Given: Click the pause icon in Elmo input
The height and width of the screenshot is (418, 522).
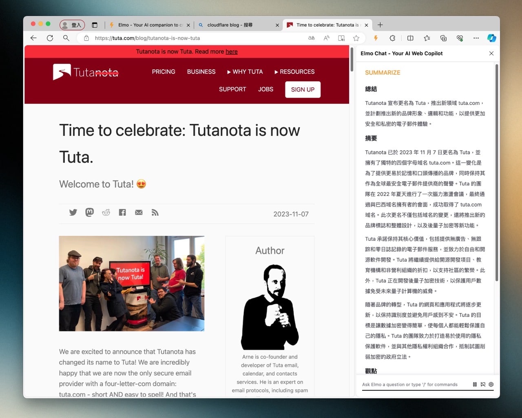Looking at the screenshot, I should click(x=475, y=385).
